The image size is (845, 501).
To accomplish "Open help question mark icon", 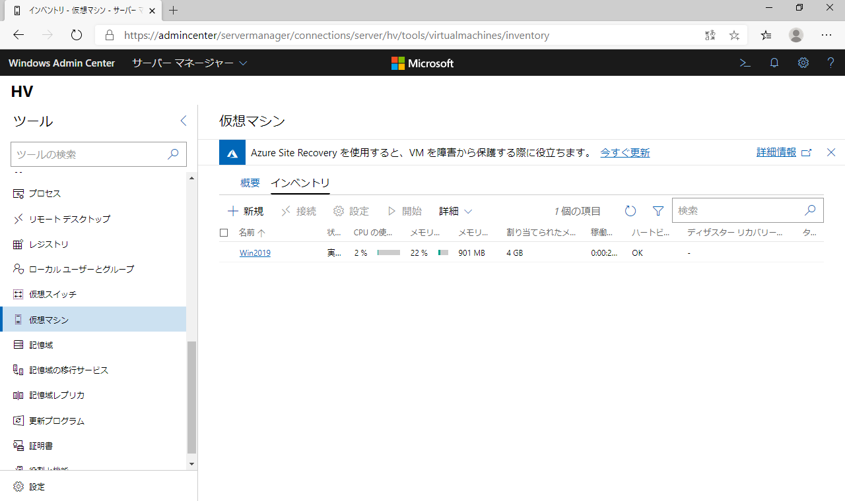I will coord(831,63).
